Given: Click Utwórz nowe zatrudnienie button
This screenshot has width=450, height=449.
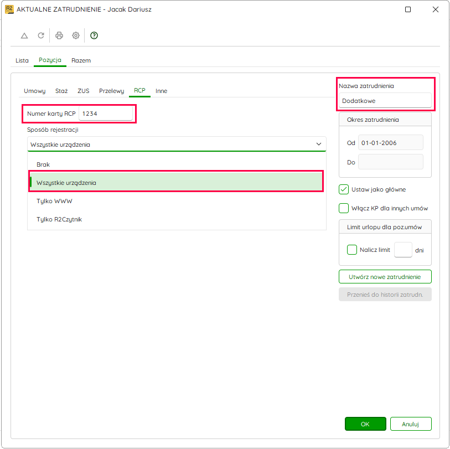Looking at the screenshot, I should [x=385, y=277].
